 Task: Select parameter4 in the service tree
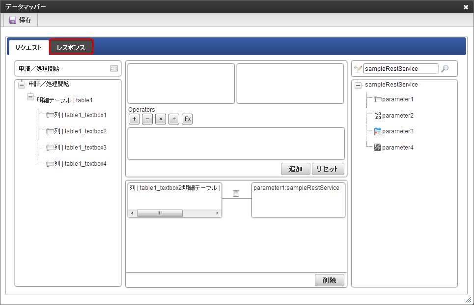(x=393, y=148)
